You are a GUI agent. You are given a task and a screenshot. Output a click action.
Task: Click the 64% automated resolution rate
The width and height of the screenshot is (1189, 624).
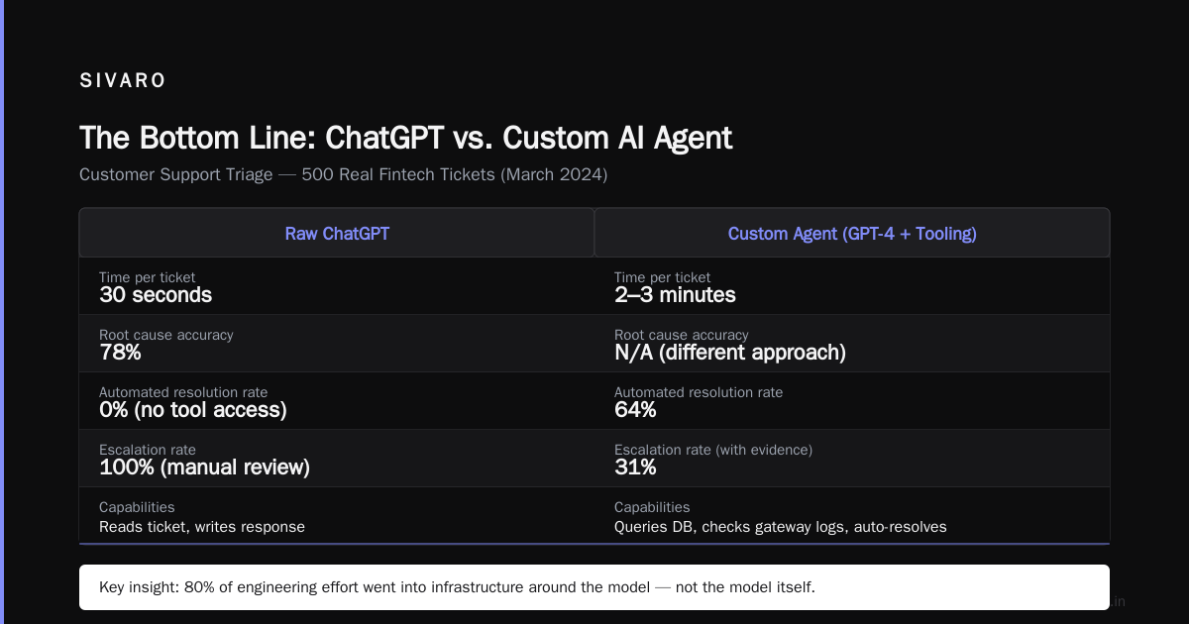[635, 410]
